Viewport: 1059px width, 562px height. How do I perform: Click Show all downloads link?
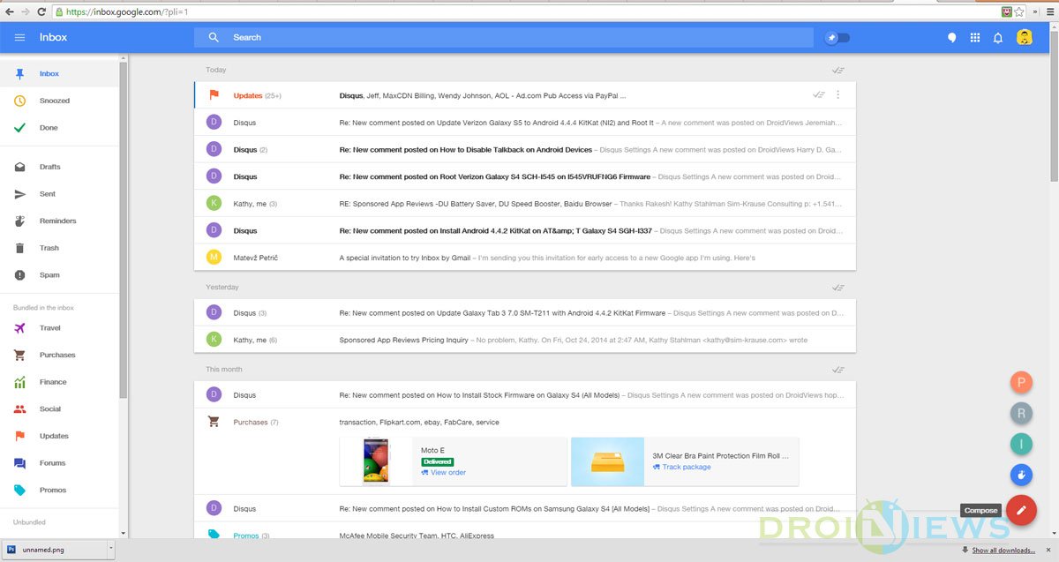(1003, 551)
